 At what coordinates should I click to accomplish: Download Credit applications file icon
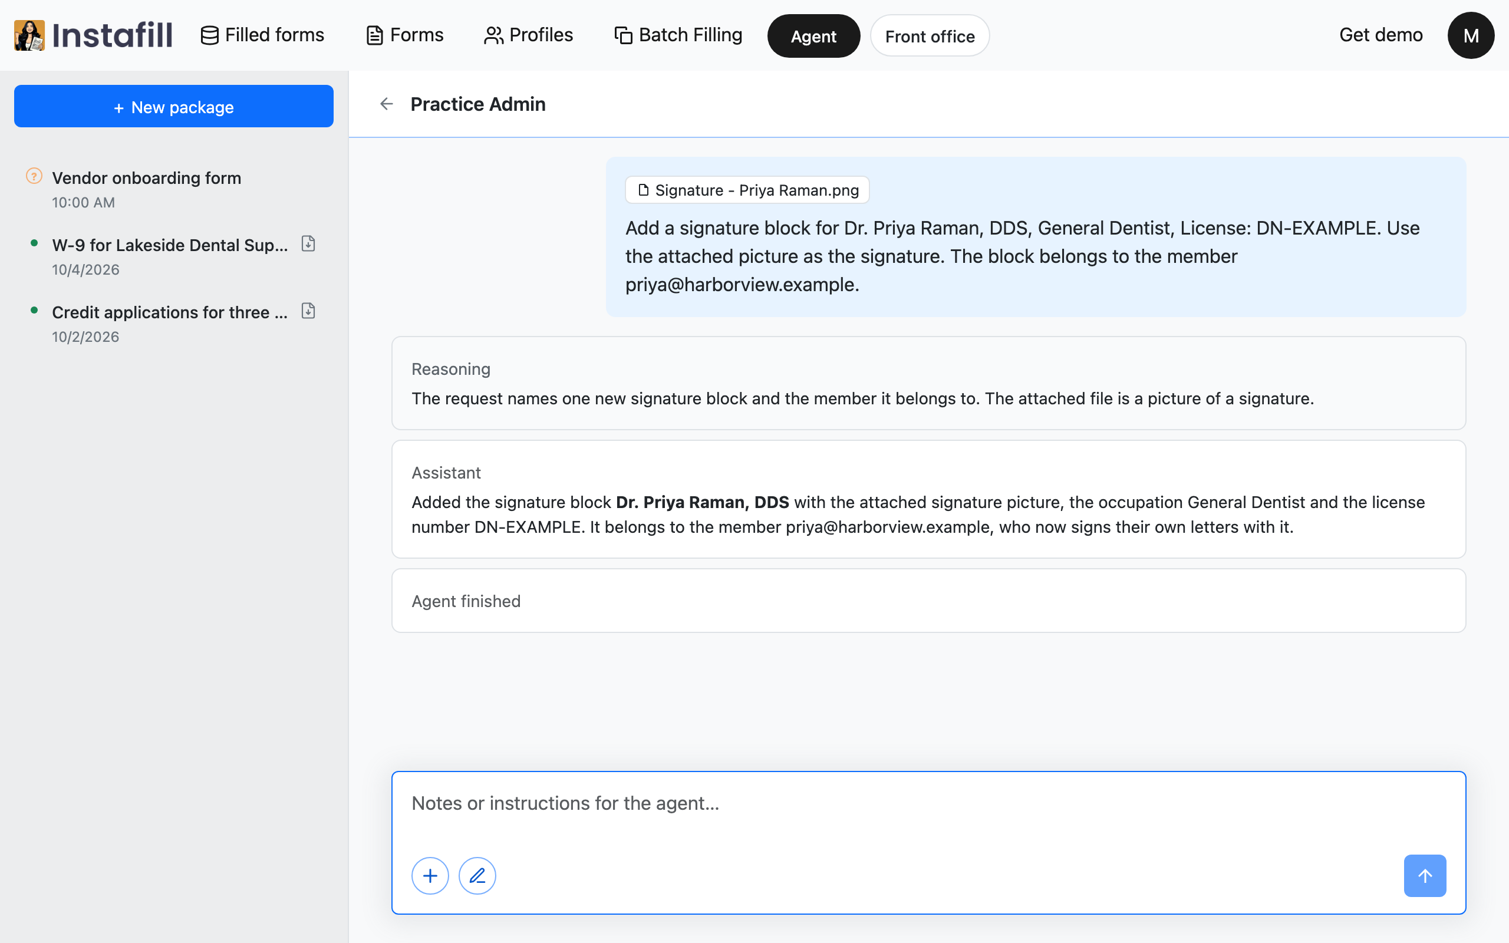point(308,311)
